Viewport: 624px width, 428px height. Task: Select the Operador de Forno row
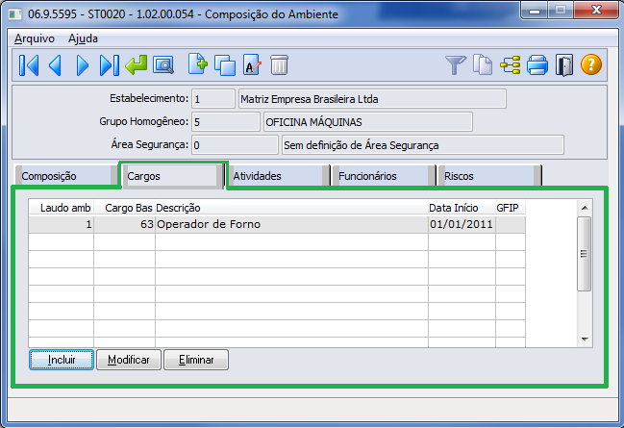click(277, 224)
